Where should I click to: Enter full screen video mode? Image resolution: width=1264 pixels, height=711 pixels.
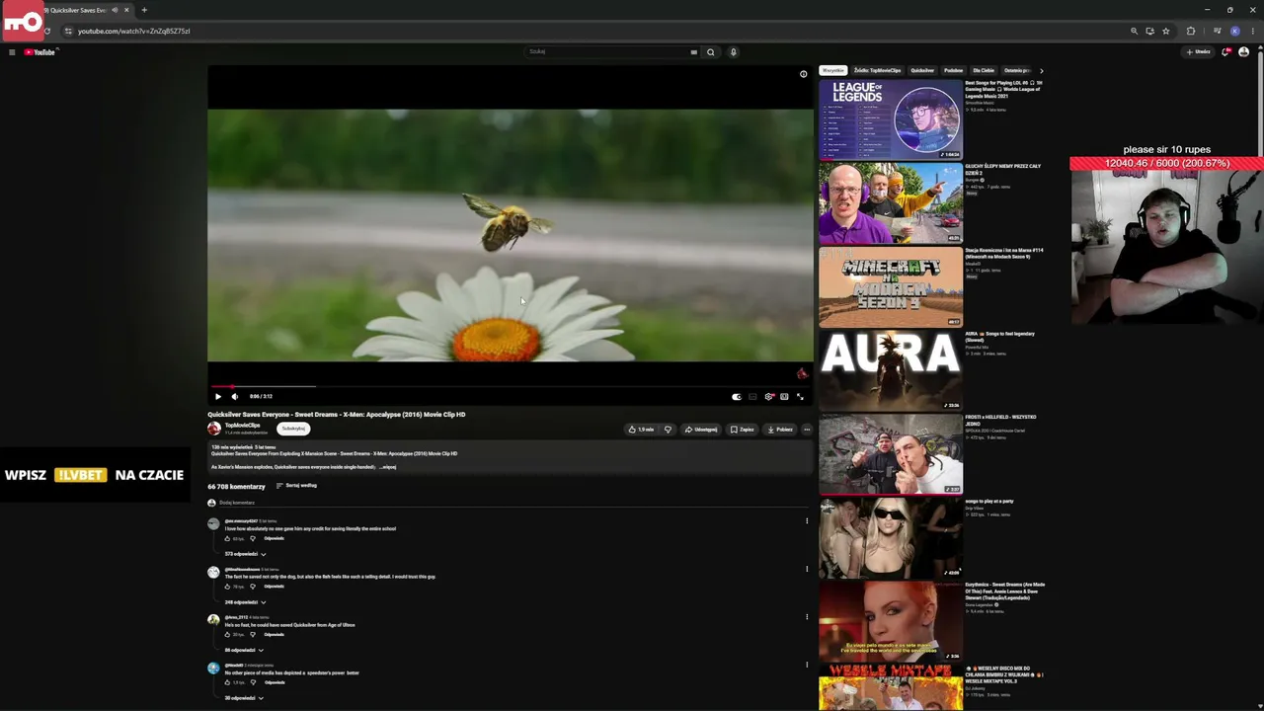(x=800, y=396)
